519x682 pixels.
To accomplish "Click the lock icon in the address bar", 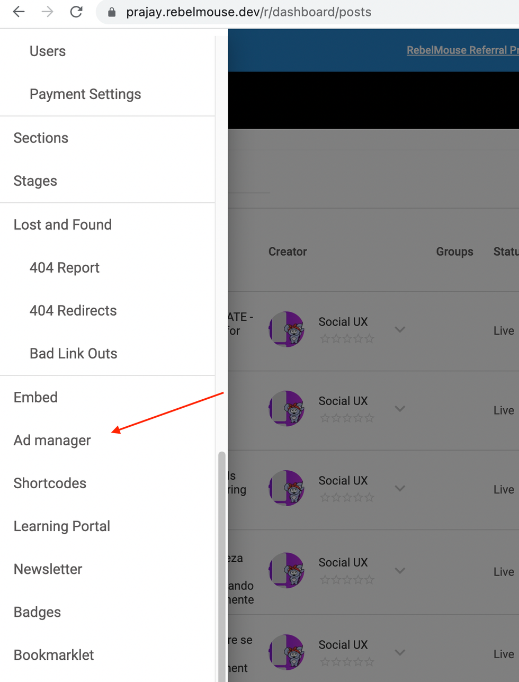I will (x=112, y=12).
